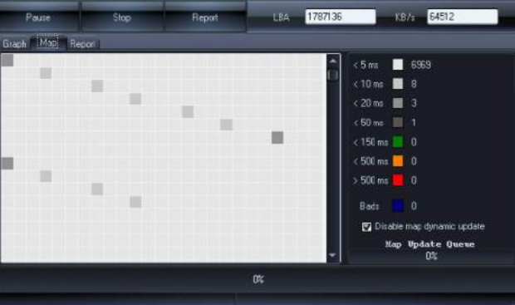The height and width of the screenshot is (305, 515).
Task: Click the < 20 ms gray swatch
Action: [398, 103]
